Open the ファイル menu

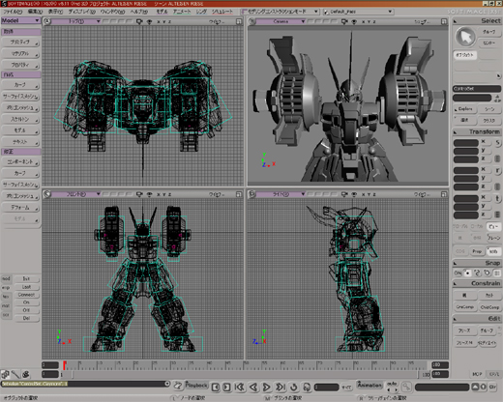[x=13, y=12]
